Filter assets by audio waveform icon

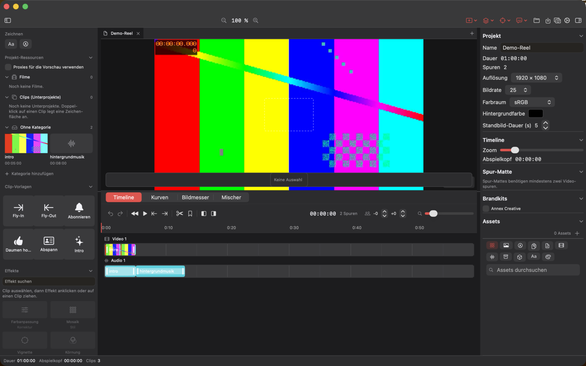point(492,257)
